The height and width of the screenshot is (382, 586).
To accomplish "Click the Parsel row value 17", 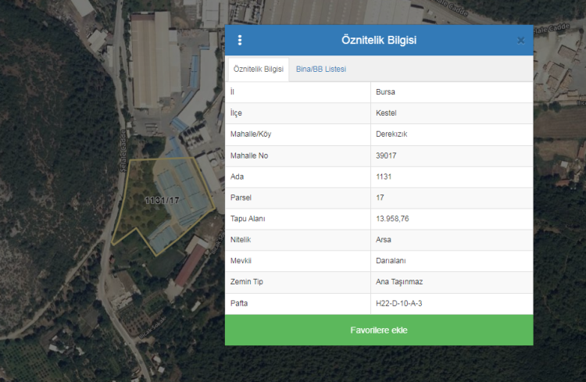I will tap(381, 198).
